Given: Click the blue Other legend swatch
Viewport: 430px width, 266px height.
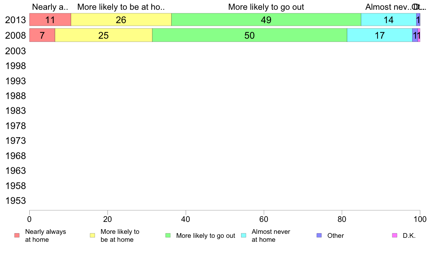Looking at the screenshot, I should click(x=319, y=235).
